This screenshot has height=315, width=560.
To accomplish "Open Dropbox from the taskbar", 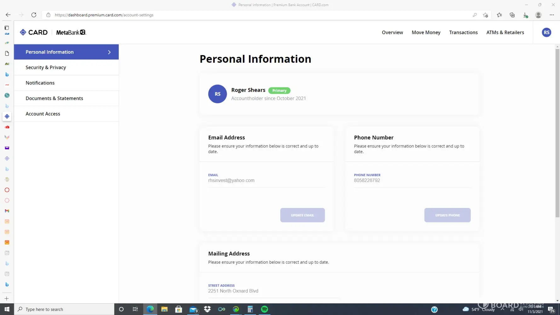I will (207, 309).
